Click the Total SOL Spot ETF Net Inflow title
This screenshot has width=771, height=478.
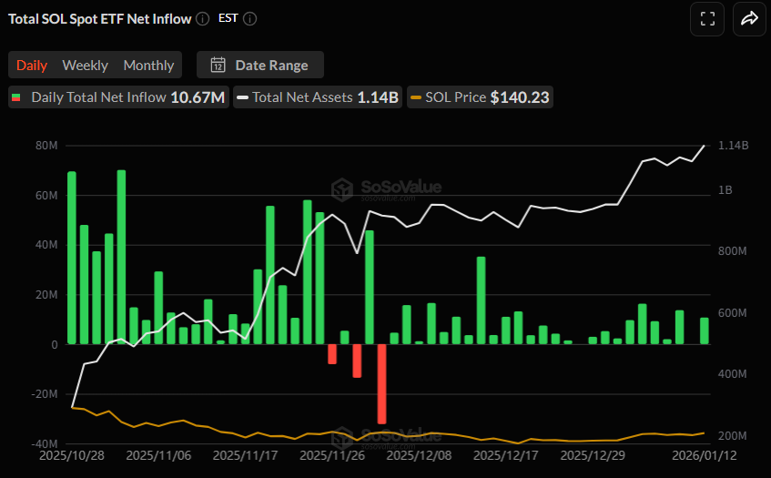(98, 18)
